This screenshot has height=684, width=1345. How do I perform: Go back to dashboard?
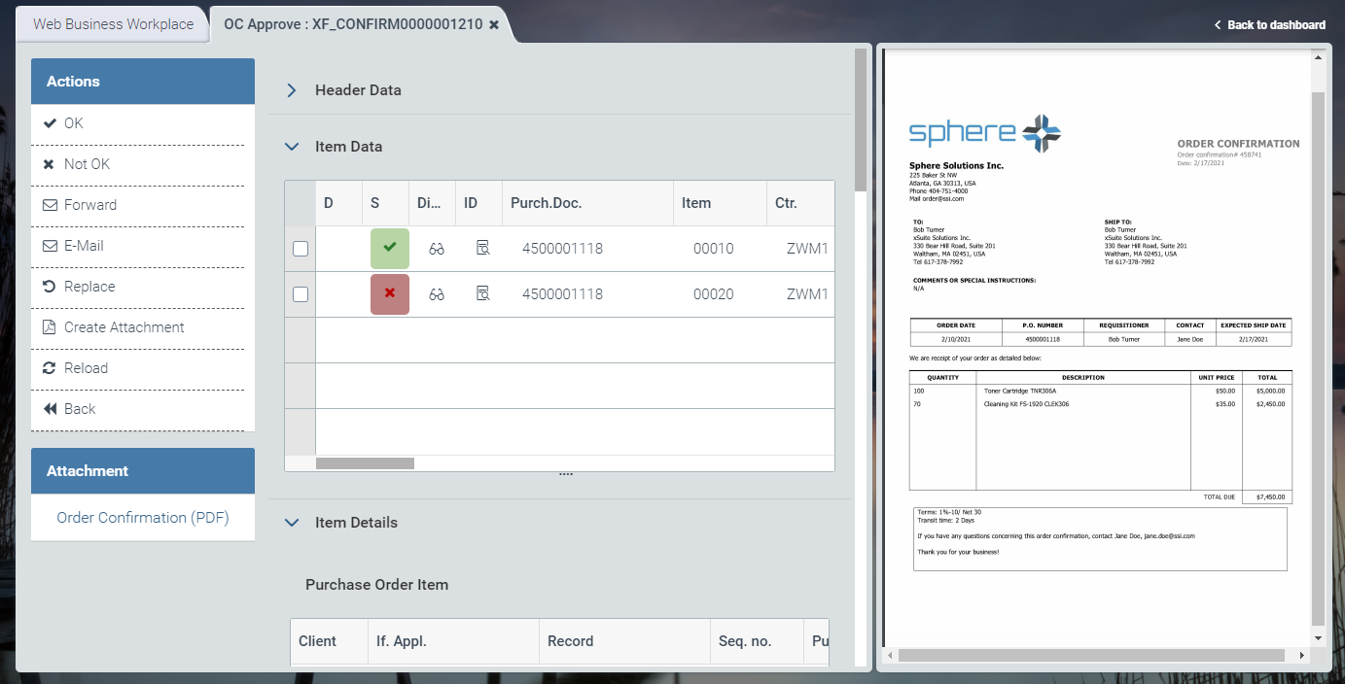click(x=1270, y=25)
